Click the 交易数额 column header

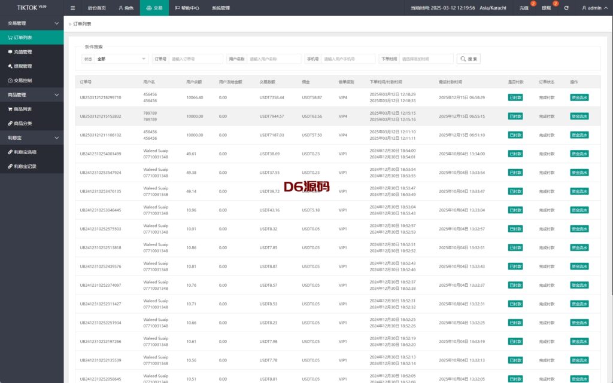268,82
